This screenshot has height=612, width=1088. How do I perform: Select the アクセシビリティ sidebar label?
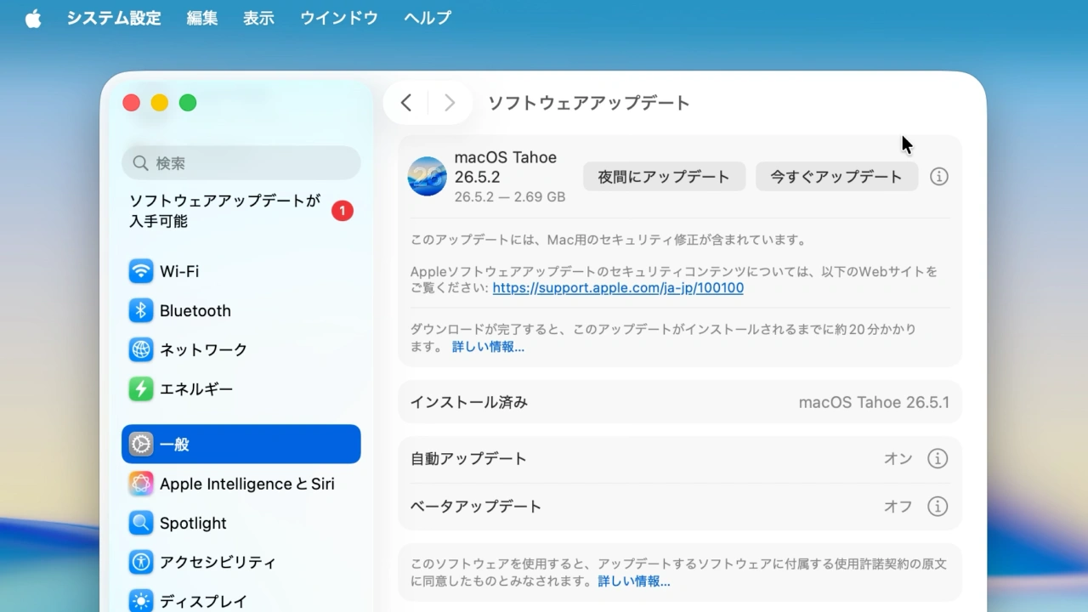point(218,562)
